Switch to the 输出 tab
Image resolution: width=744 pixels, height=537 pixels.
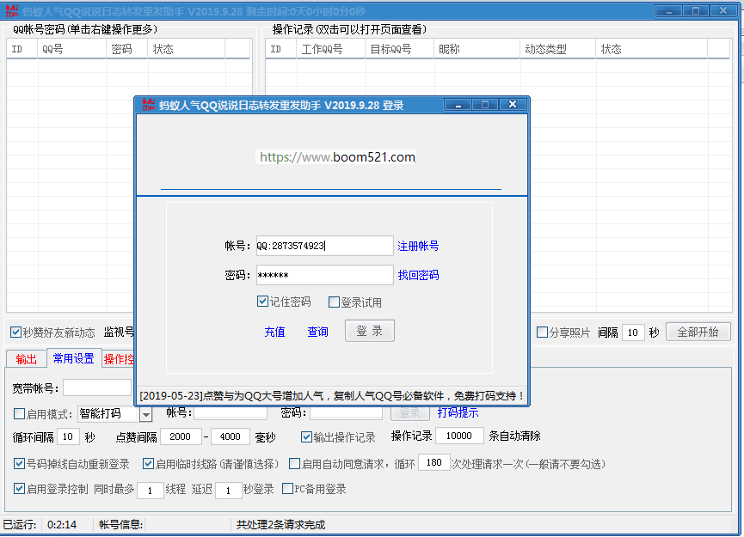pyautogui.click(x=26, y=359)
